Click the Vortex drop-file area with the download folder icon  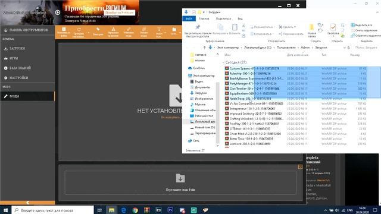pyautogui.click(x=180, y=182)
